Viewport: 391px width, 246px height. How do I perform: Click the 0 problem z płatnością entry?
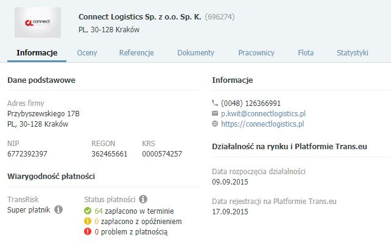click(x=131, y=232)
